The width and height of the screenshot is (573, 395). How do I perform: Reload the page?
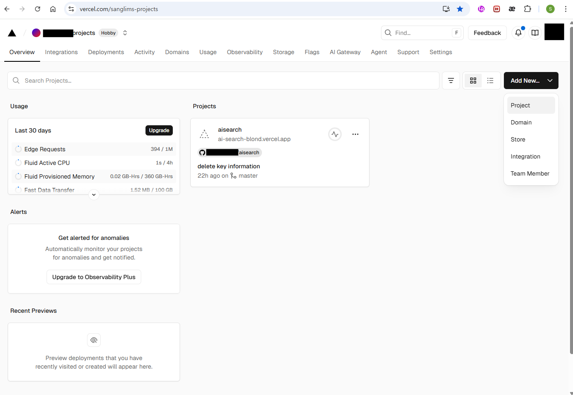click(x=38, y=9)
